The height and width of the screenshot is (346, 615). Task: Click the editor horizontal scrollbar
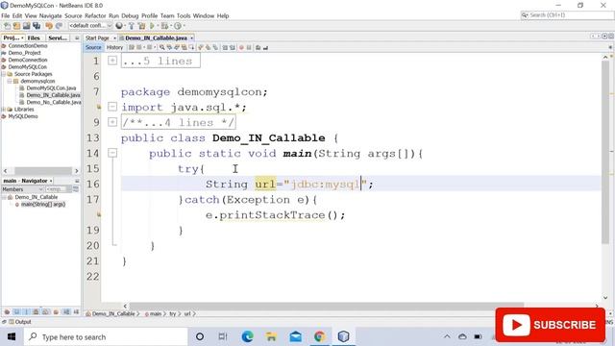(x=327, y=306)
